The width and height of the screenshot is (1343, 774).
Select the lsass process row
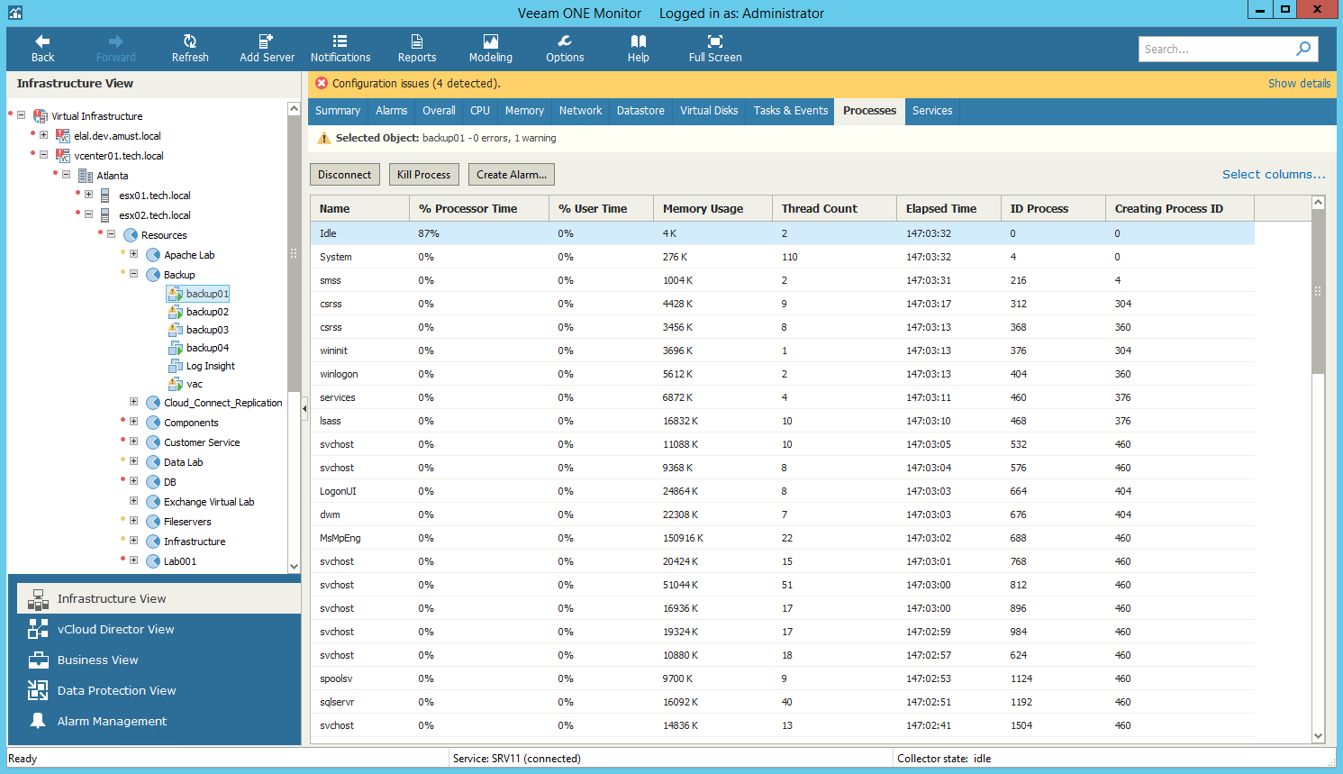pos(782,421)
